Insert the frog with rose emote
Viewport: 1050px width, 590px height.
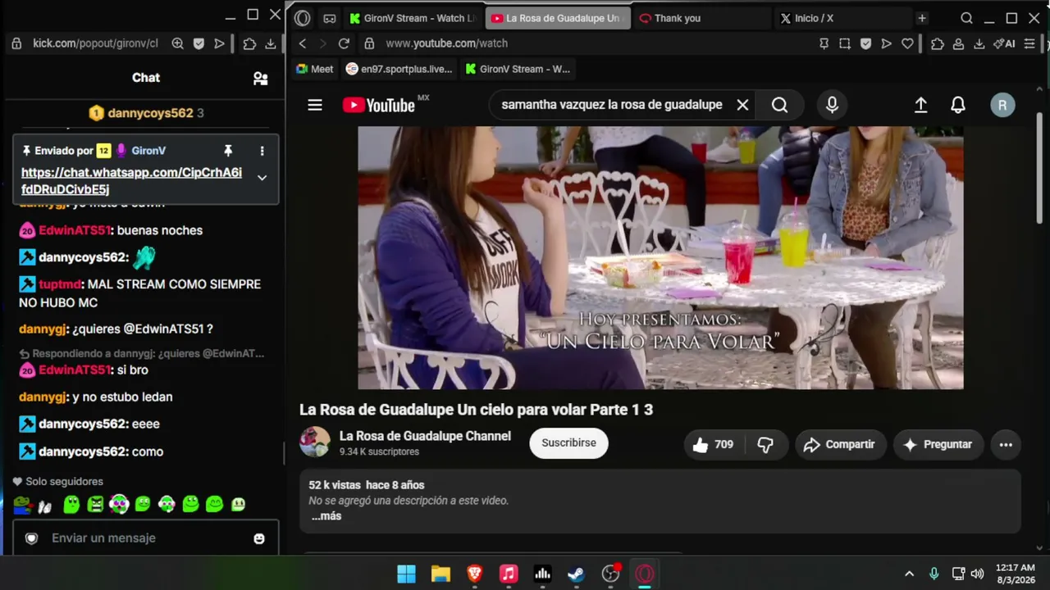[x=22, y=505]
